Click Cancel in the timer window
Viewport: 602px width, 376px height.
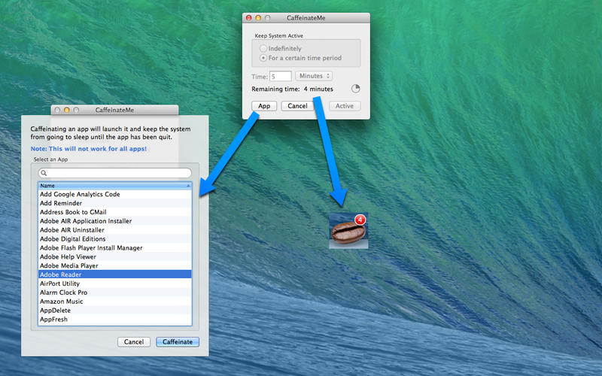(x=297, y=106)
